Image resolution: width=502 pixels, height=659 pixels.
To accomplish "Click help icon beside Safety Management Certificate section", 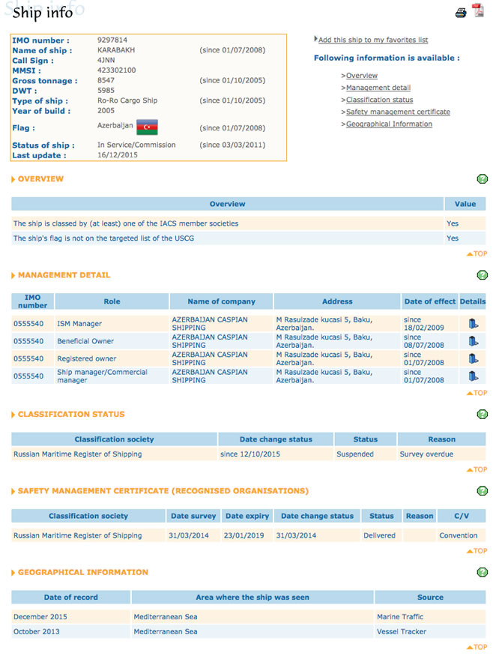I will coord(482,491).
